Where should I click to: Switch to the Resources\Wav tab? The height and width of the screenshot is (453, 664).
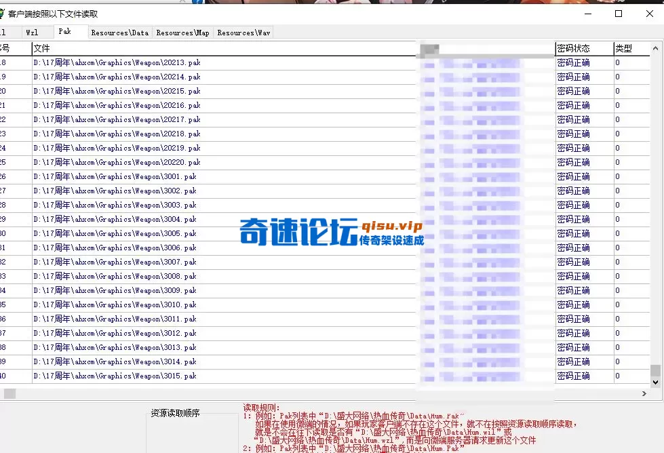[x=243, y=32]
